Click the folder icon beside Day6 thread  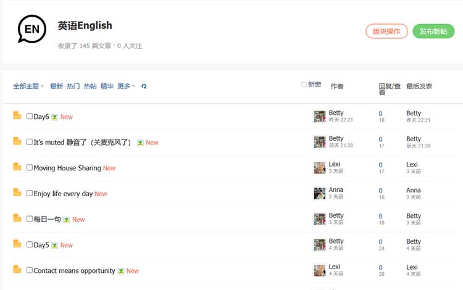(x=17, y=116)
